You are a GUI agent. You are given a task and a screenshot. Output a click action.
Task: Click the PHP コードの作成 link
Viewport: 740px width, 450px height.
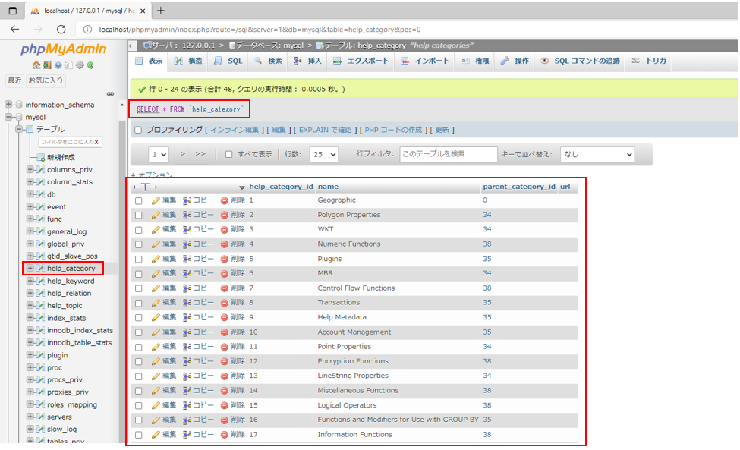click(x=393, y=131)
